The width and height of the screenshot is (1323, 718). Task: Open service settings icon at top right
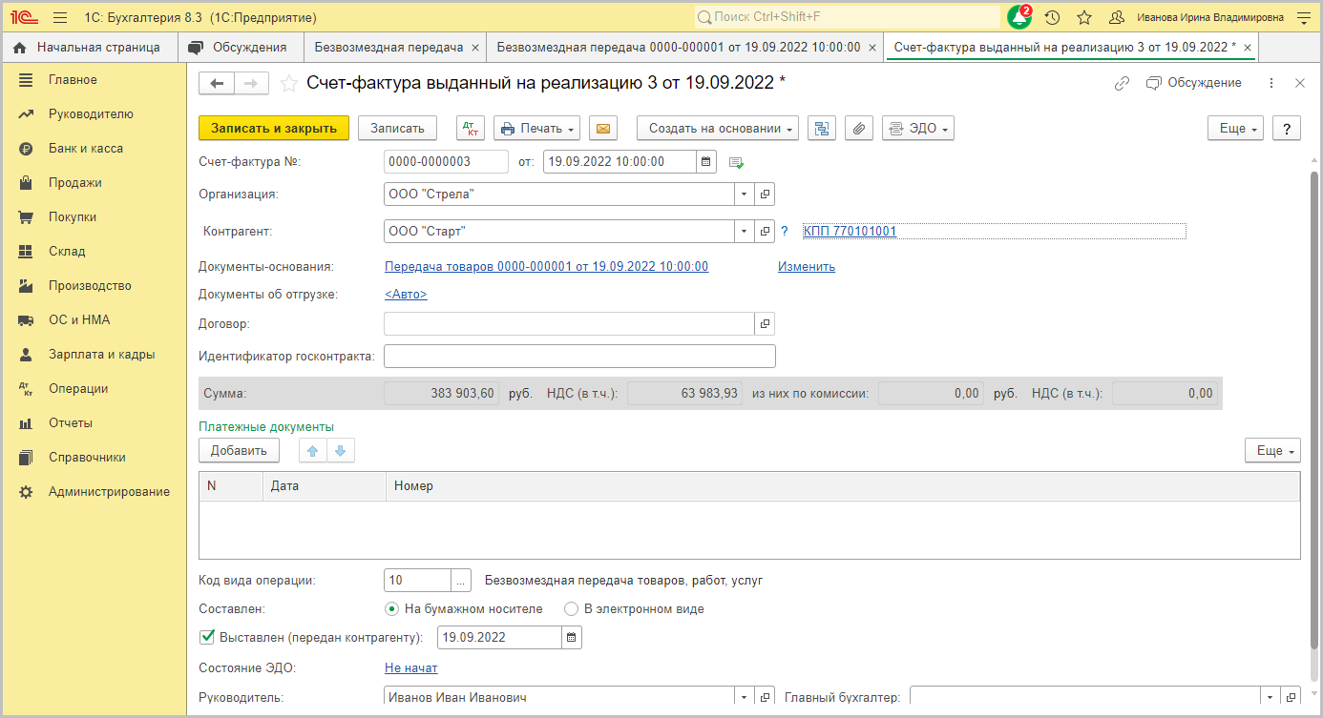coord(1304,17)
